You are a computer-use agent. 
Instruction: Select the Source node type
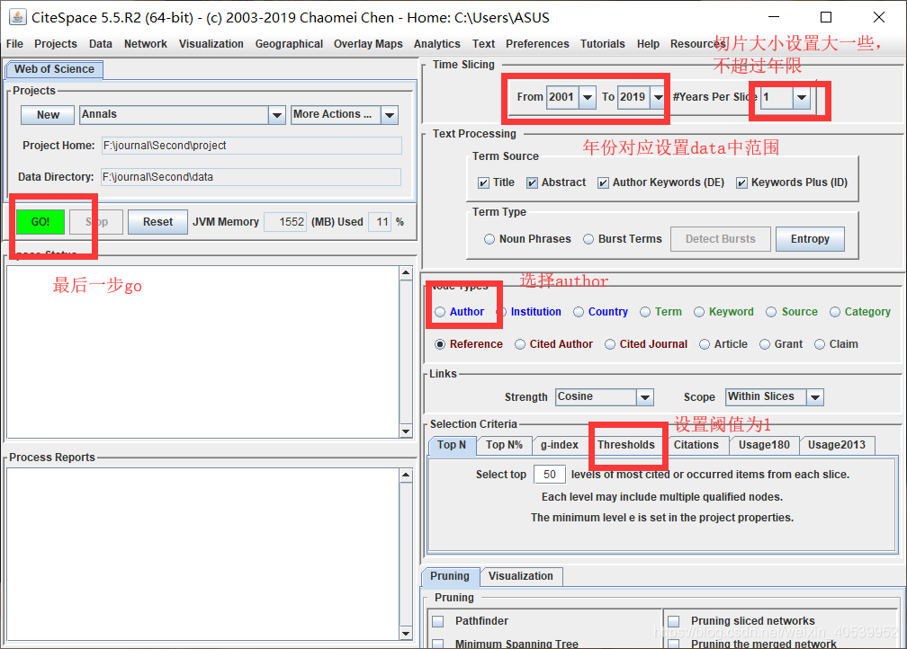(771, 312)
